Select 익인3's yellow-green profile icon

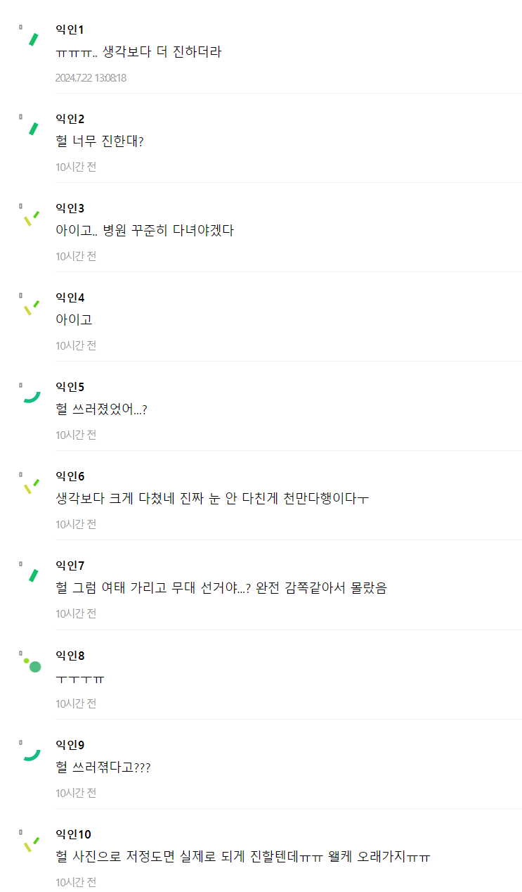[x=31, y=217]
